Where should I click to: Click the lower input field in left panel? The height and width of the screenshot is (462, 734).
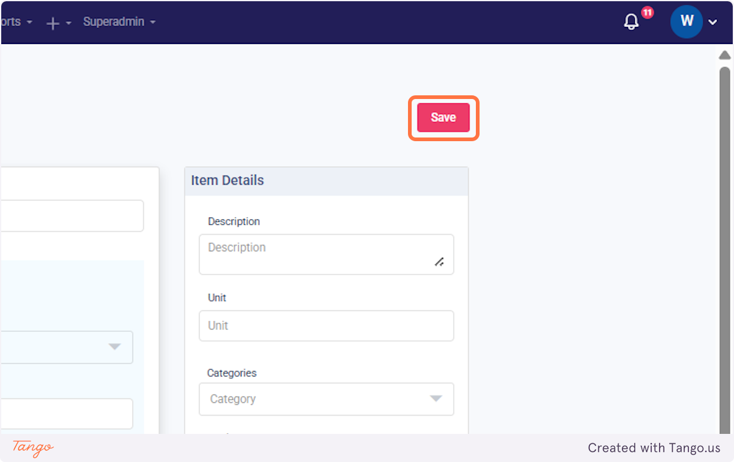pyautogui.click(x=66, y=414)
